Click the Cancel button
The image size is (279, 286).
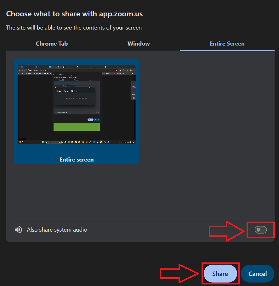(258, 274)
